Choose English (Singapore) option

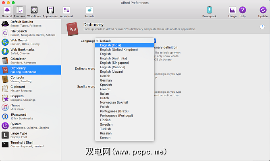pyautogui.click(x=125, y=63)
